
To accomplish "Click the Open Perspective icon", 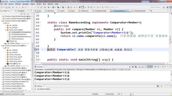I will point(164,7).
